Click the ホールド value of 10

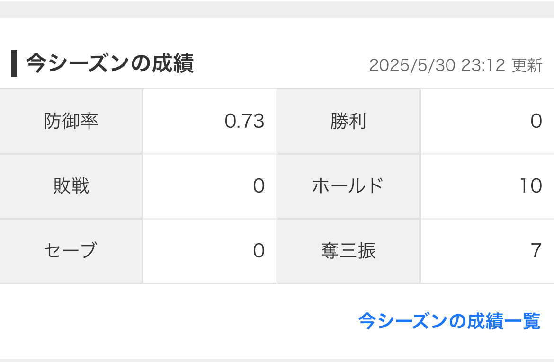click(x=530, y=186)
